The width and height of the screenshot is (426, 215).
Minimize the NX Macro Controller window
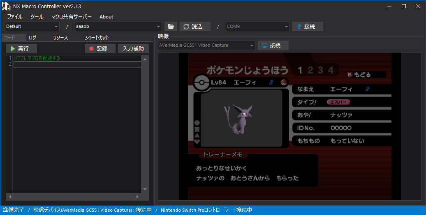tap(389, 6)
